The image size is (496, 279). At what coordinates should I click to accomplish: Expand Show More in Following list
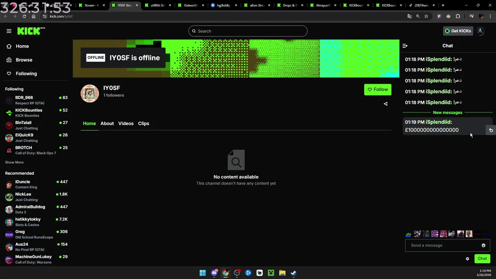coord(14,162)
